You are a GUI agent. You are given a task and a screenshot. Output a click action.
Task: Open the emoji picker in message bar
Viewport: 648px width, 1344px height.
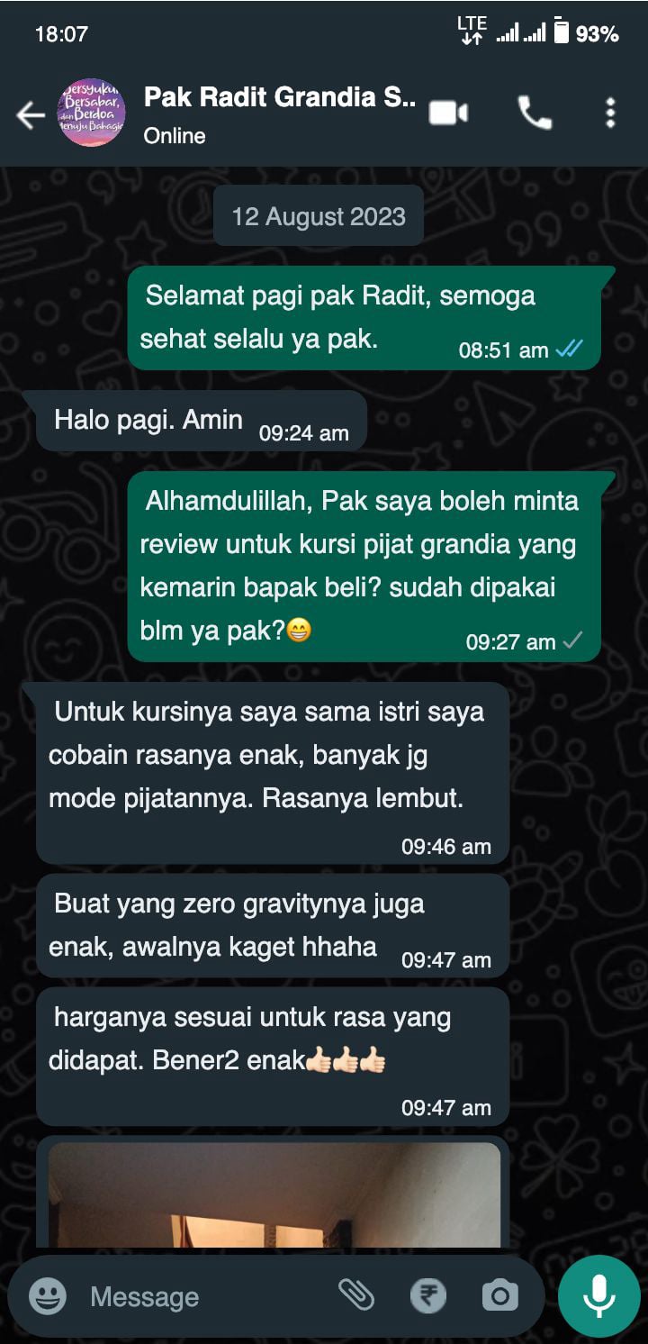pyautogui.click(x=48, y=1296)
